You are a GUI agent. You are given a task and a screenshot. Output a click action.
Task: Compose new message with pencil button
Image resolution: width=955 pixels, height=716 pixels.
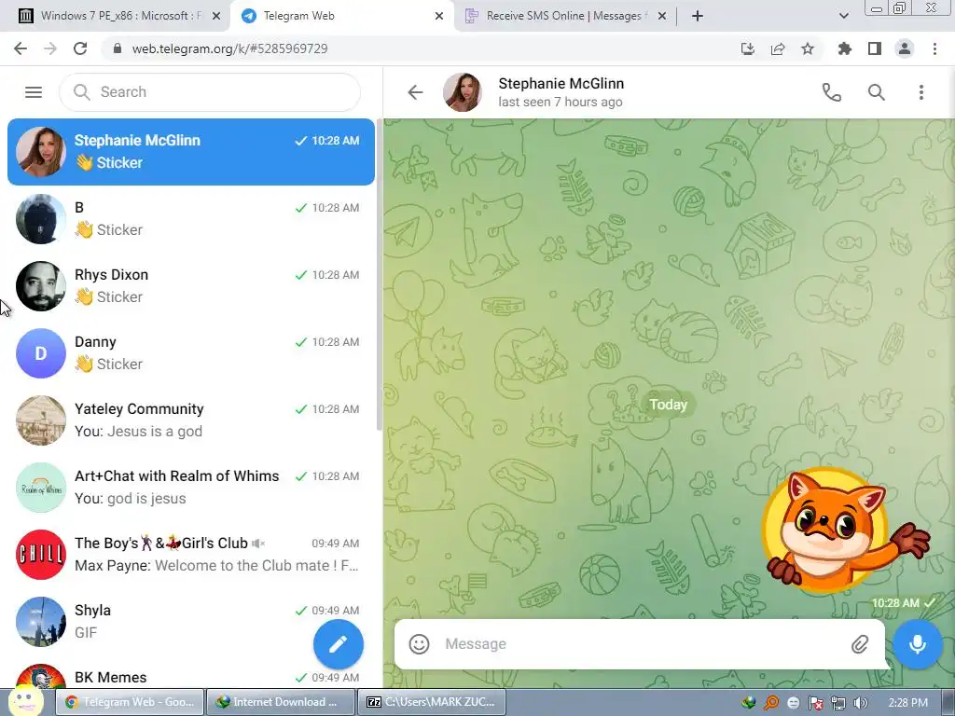[x=338, y=644]
